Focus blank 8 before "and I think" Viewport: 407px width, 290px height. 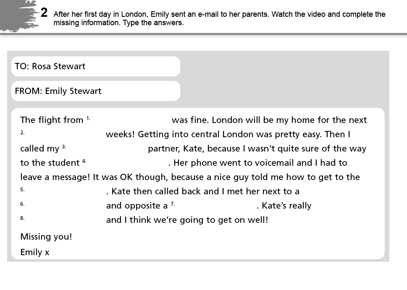65,220
